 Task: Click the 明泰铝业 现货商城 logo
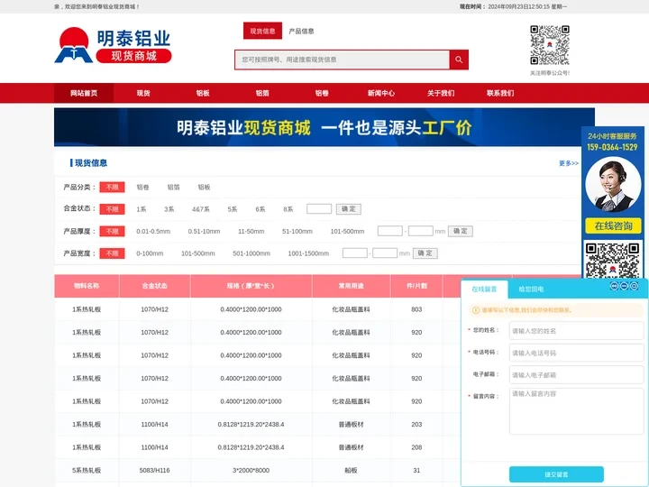click(113, 45)
